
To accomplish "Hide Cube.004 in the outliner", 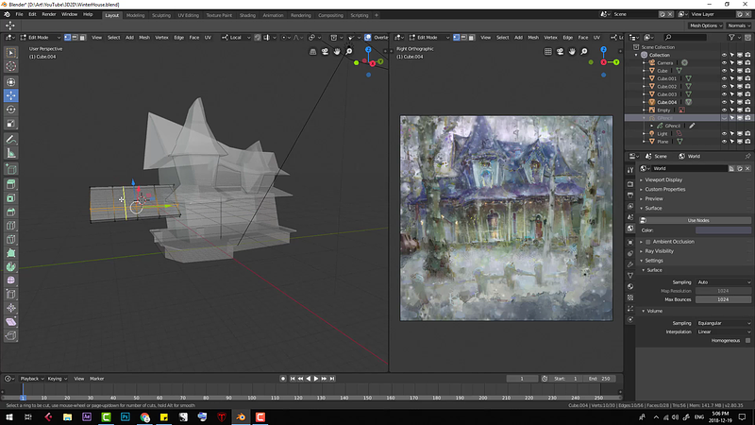I will tap(724, 102).
